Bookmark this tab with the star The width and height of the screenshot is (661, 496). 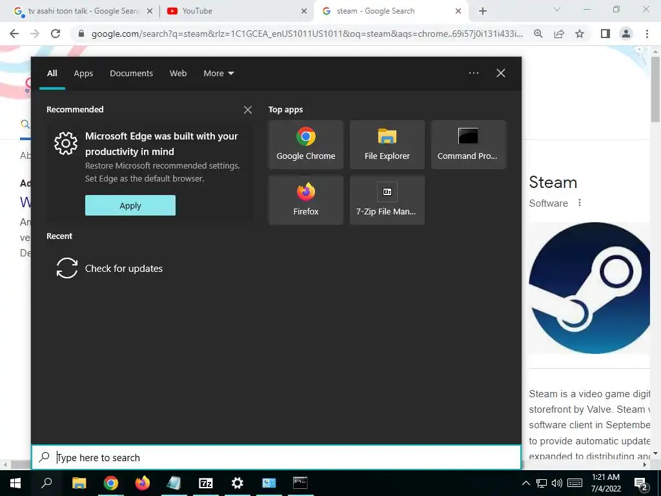(x=580, y=34)
